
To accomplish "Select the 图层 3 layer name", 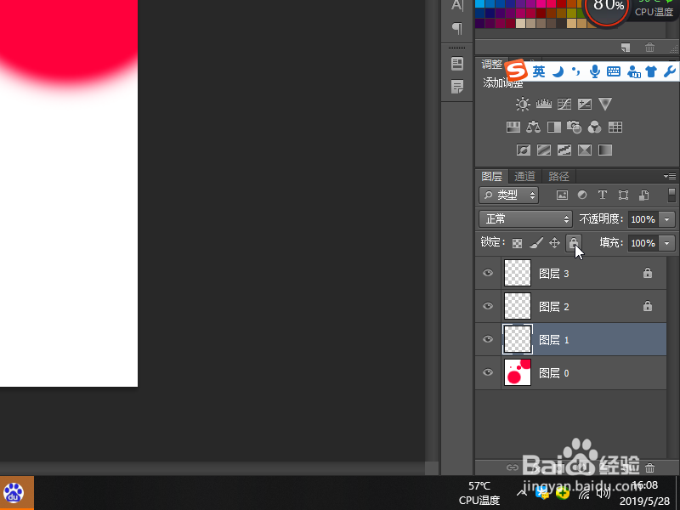I will click(554, 274).
